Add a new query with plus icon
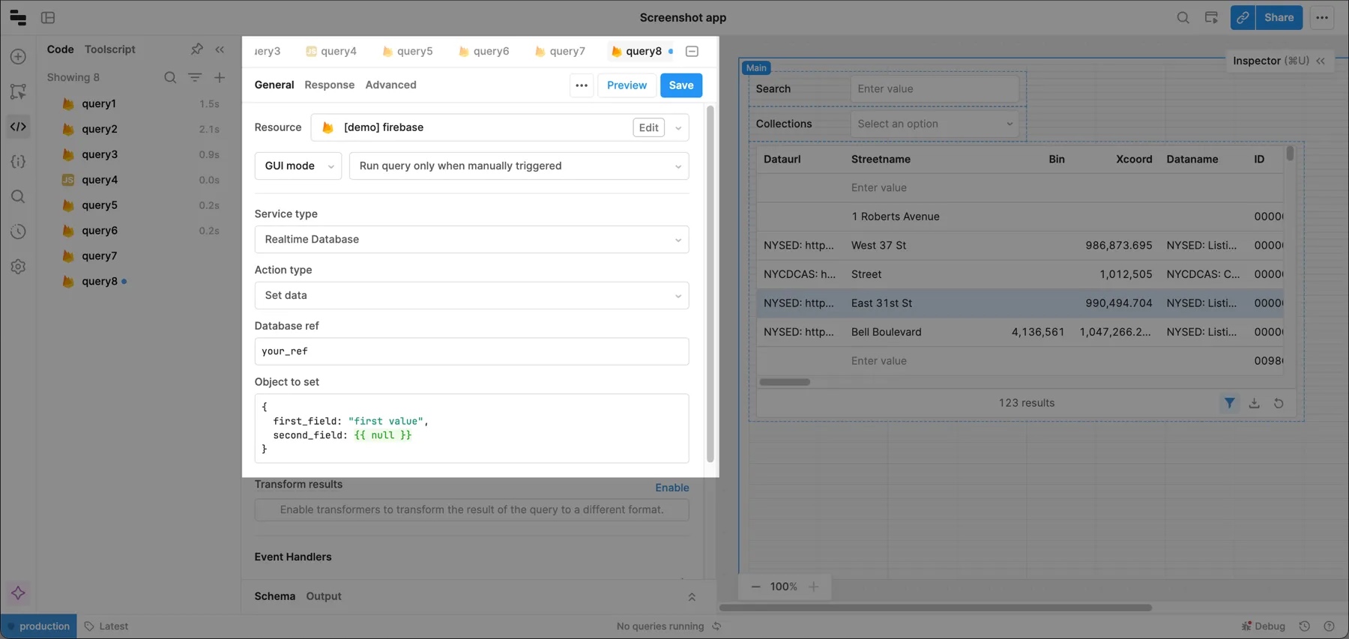The image size is (1349, 639). pos(220,77)
